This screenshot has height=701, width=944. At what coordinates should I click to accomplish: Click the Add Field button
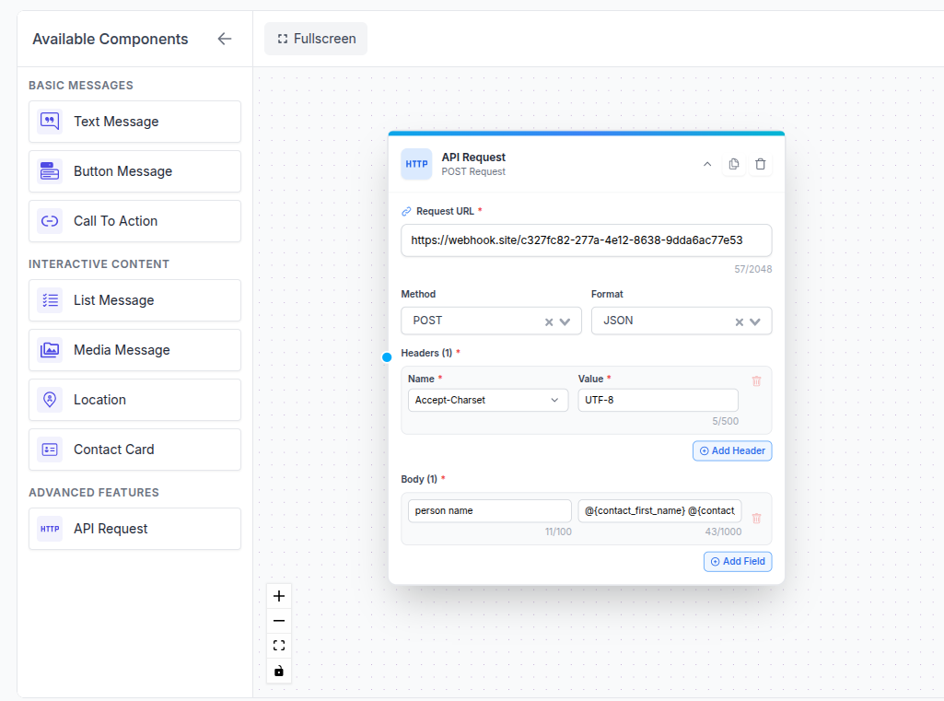click(x=737, y=561)
